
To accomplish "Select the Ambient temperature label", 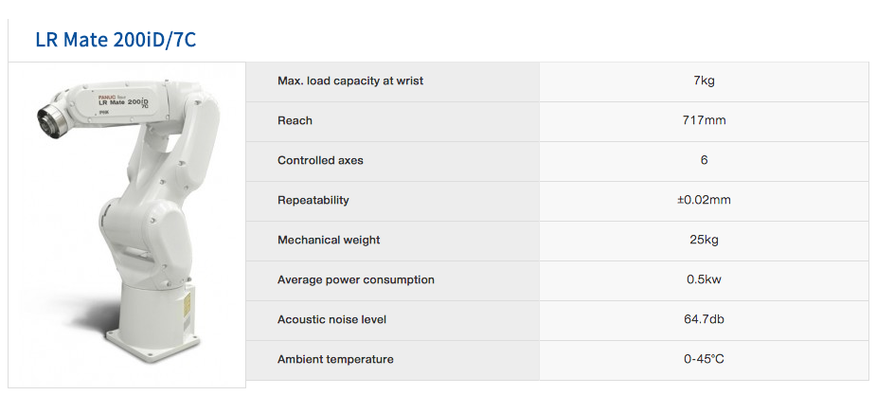I will [335, 360].
